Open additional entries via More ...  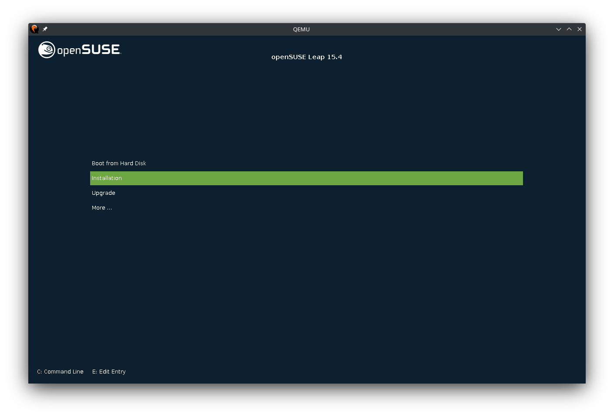point(101,207)
